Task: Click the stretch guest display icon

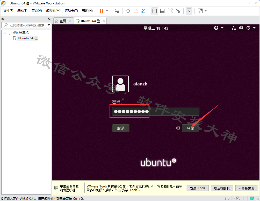Action: [x=200, y=11]
